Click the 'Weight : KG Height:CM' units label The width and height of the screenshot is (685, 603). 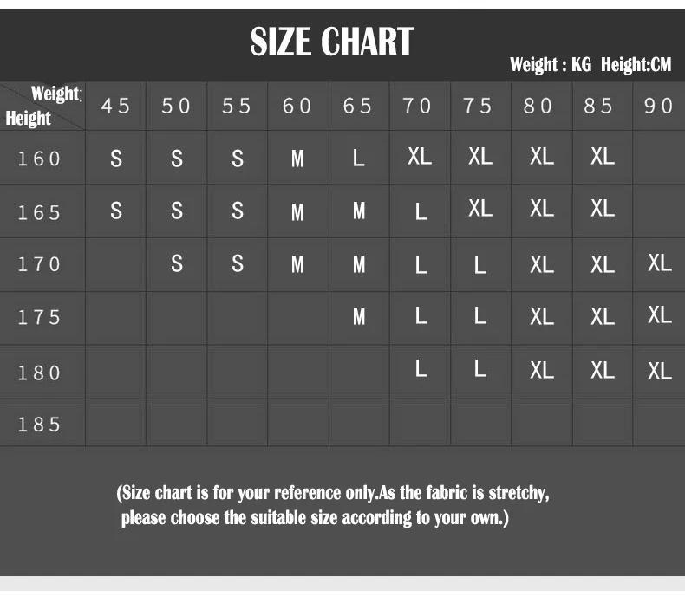pos(590,65)
